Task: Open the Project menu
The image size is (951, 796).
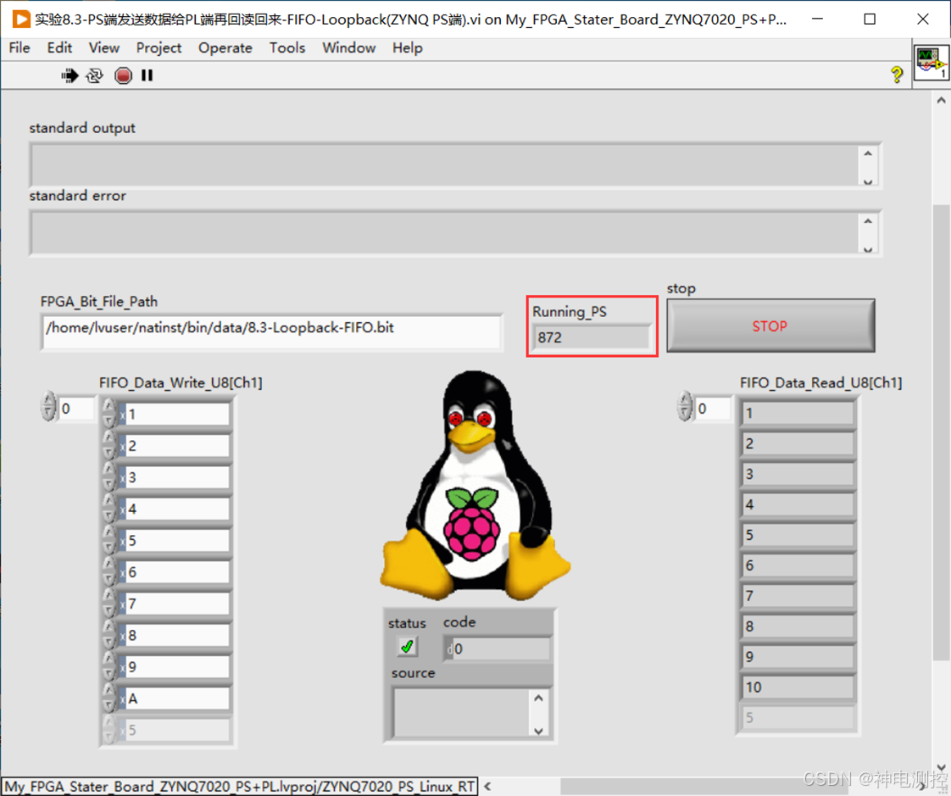Action: click(158, 48)
